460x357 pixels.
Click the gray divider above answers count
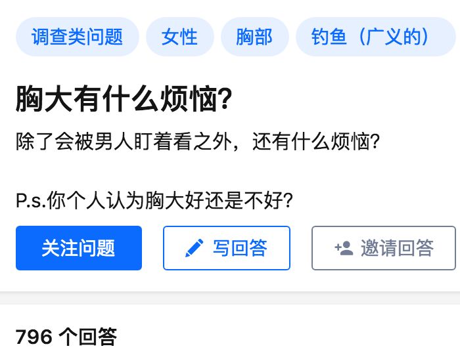point(230,298)
